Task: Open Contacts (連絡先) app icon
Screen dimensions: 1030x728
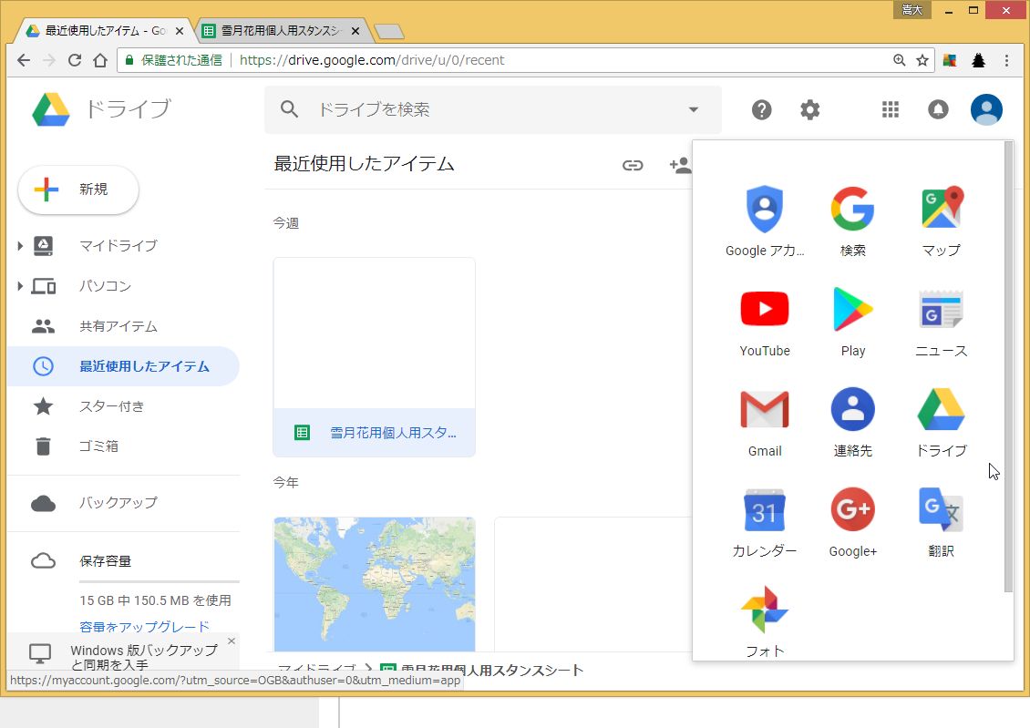Action: 852,422
